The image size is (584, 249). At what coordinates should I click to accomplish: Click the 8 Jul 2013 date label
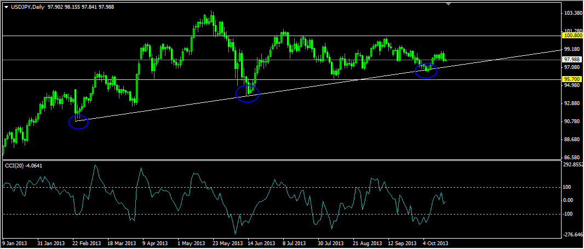coord(294,243)
